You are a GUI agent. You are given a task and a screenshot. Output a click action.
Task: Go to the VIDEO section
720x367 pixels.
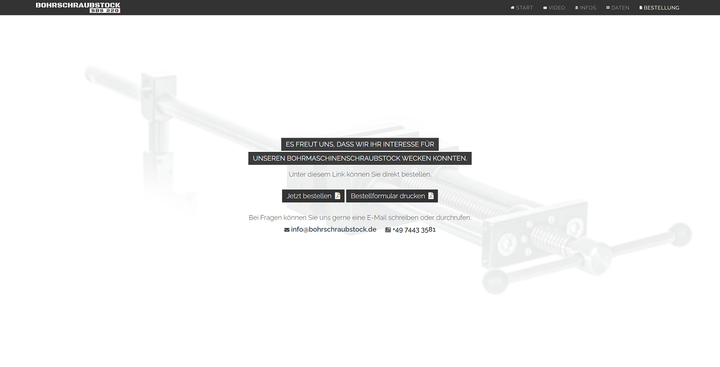pyautogui.click(x=556, y=8)
